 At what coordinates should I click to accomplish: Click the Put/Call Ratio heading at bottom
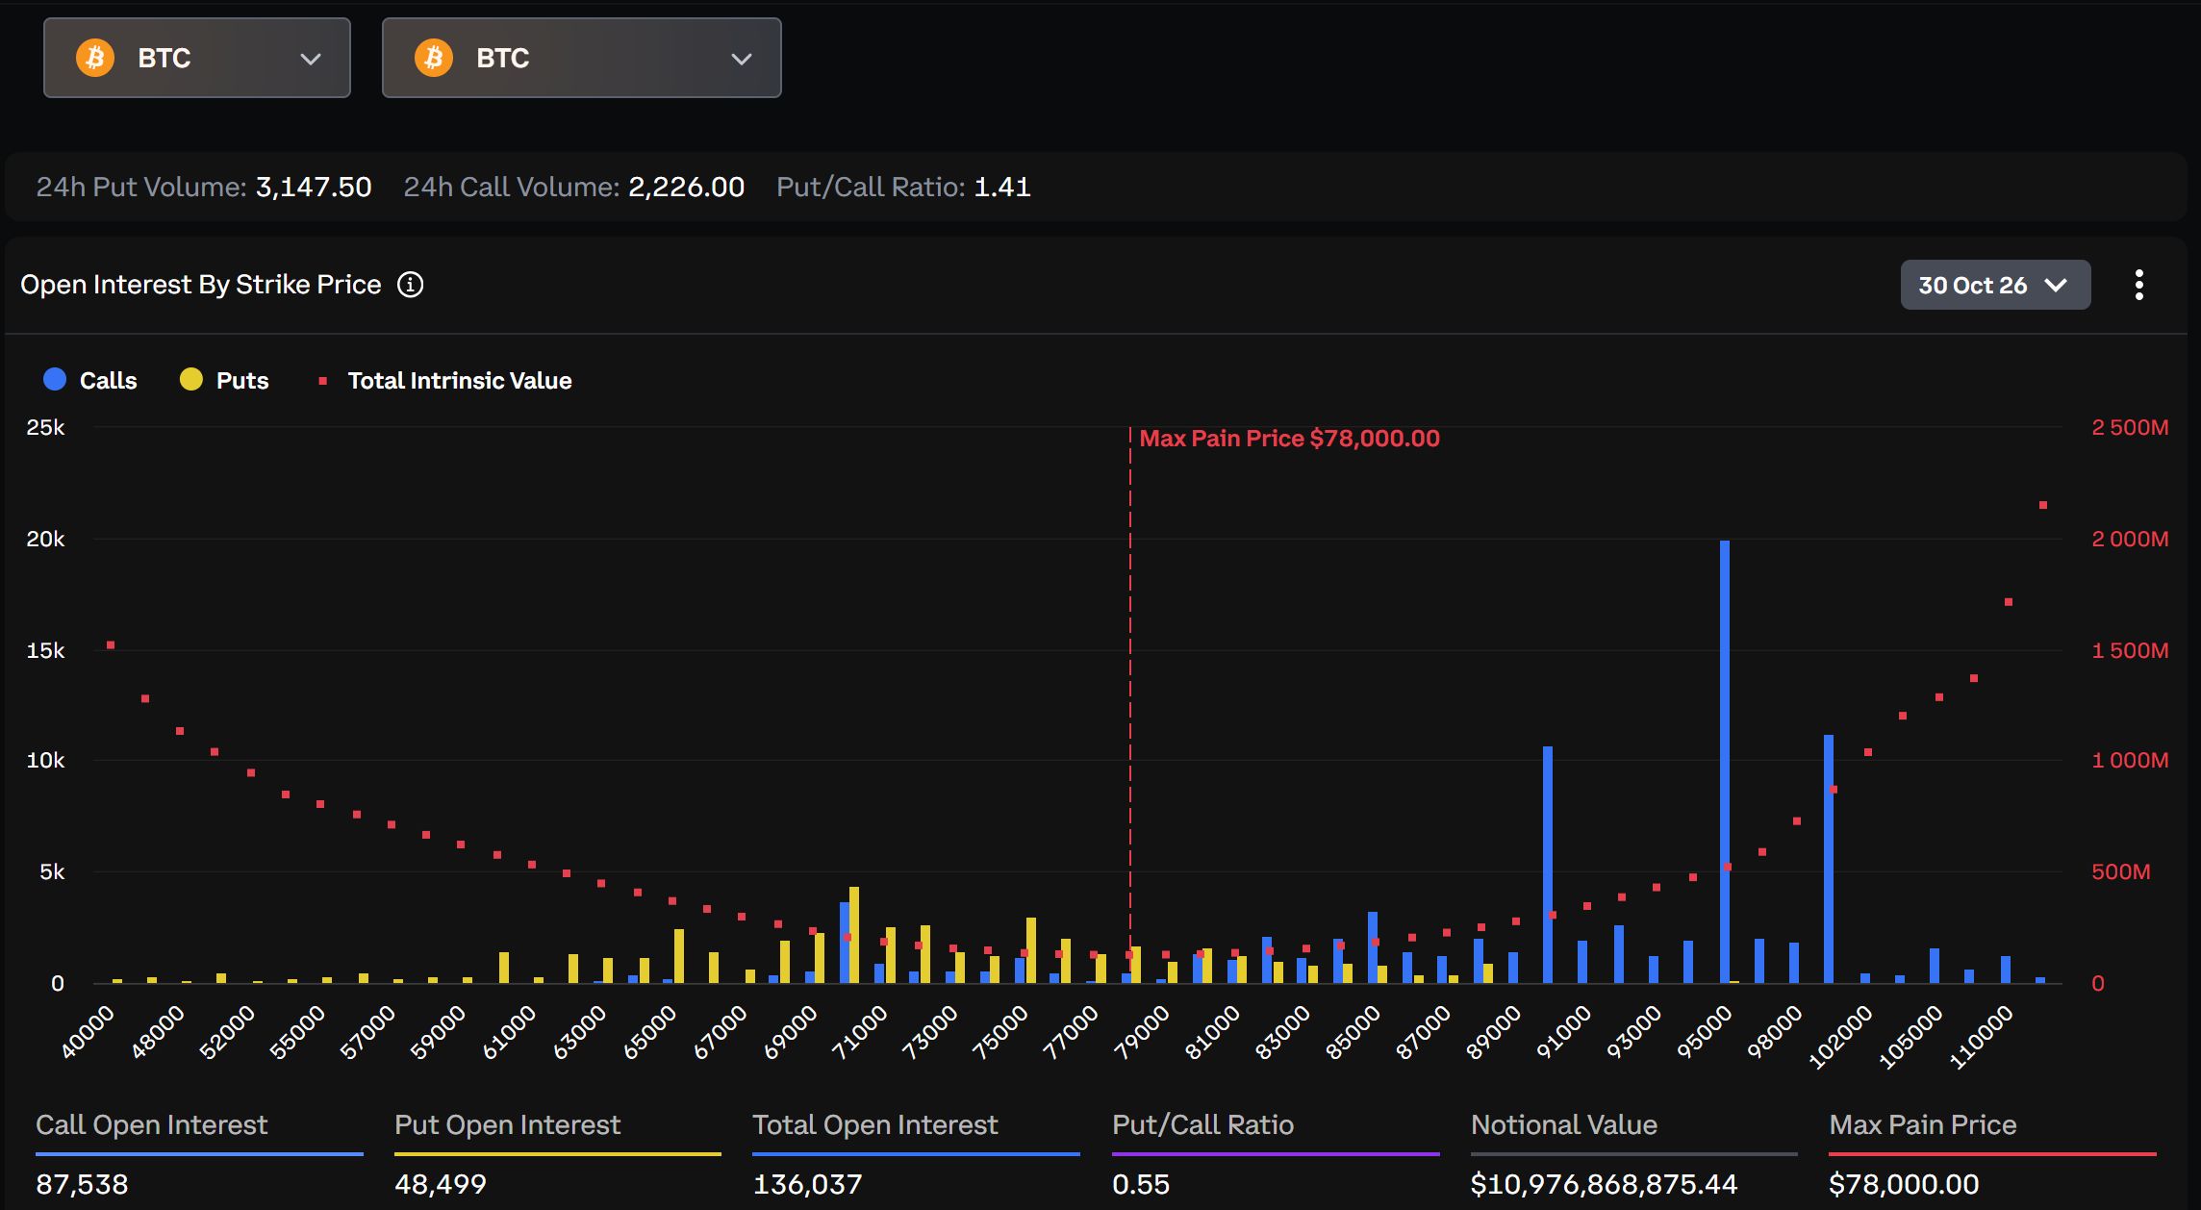[x=1202, y=1124]
